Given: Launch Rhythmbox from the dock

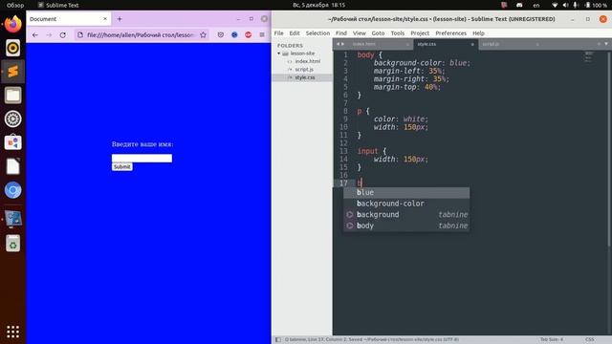Looking at the screenshot, I should 12,48.
